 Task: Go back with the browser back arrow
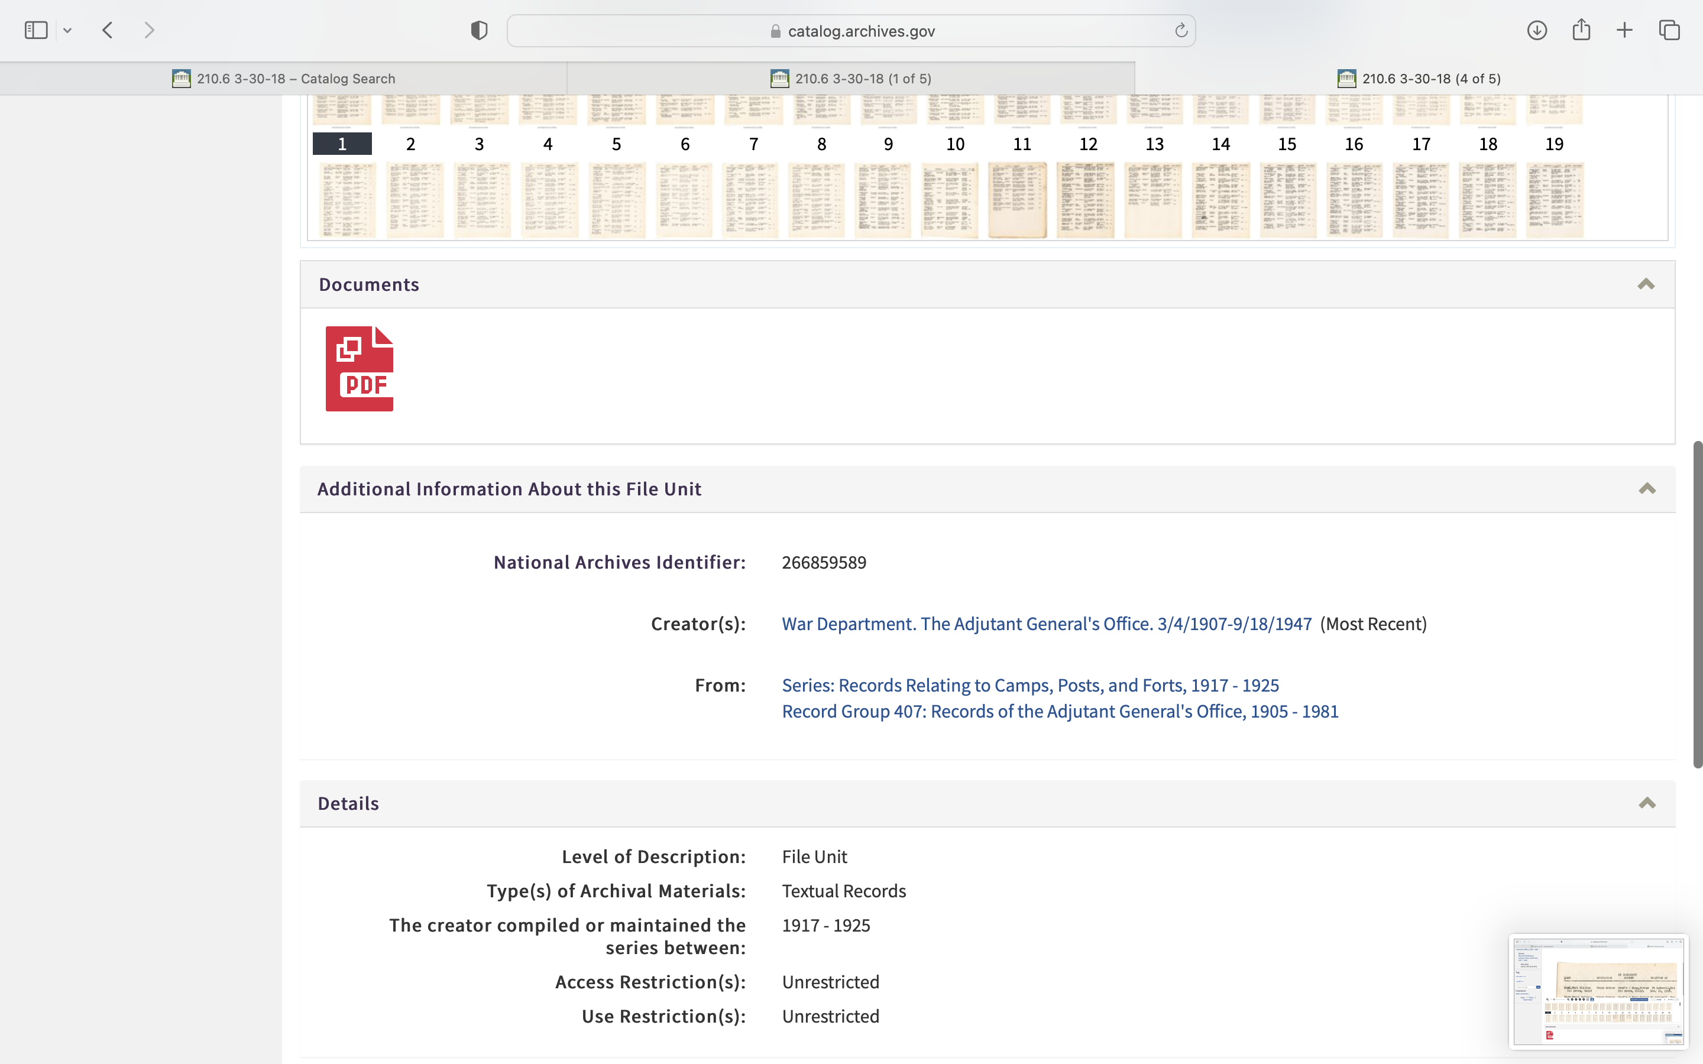[x=108, y=30]
